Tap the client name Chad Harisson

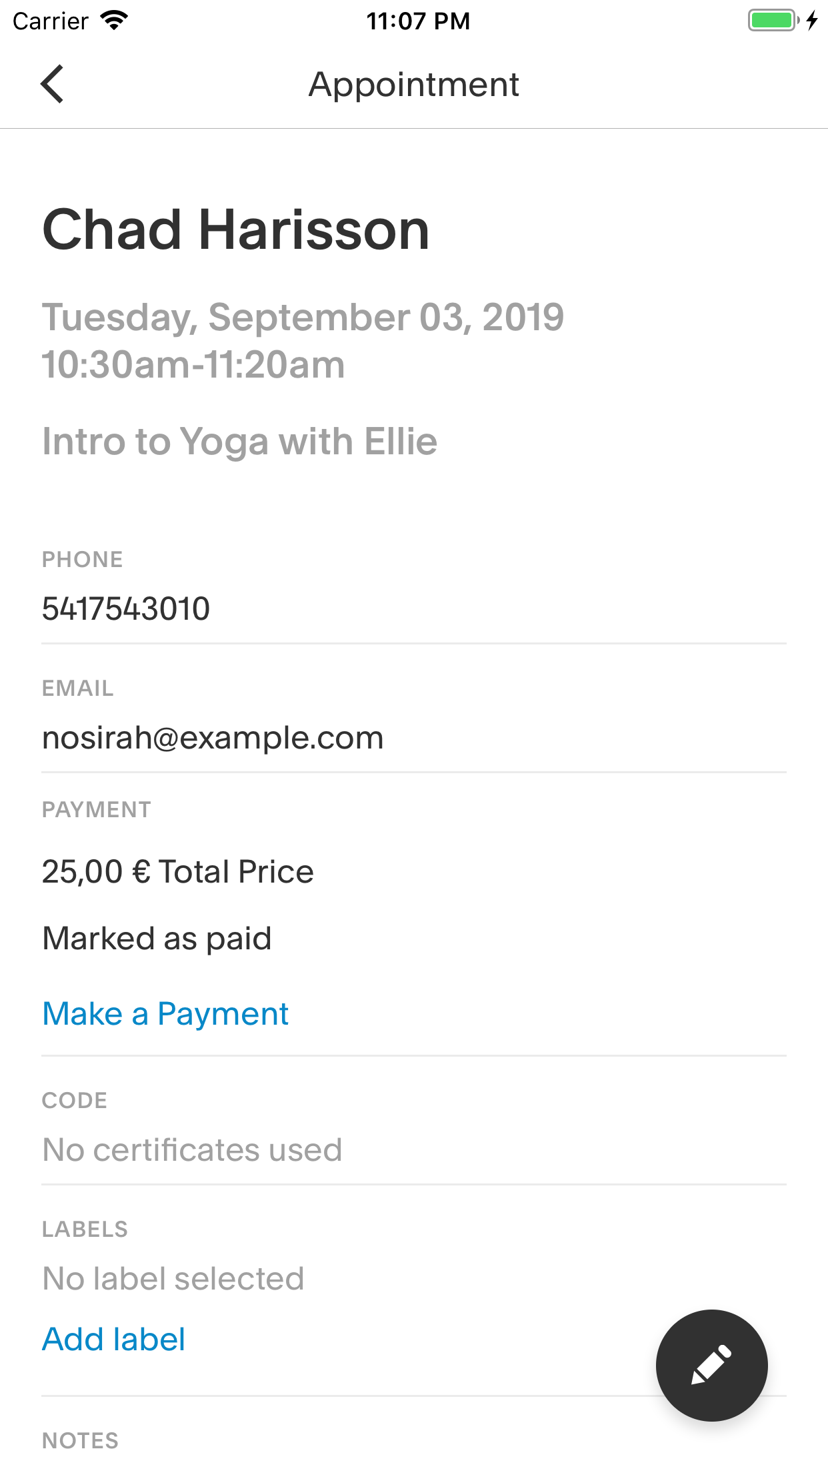pyautogui.click(x=236, y=229)
